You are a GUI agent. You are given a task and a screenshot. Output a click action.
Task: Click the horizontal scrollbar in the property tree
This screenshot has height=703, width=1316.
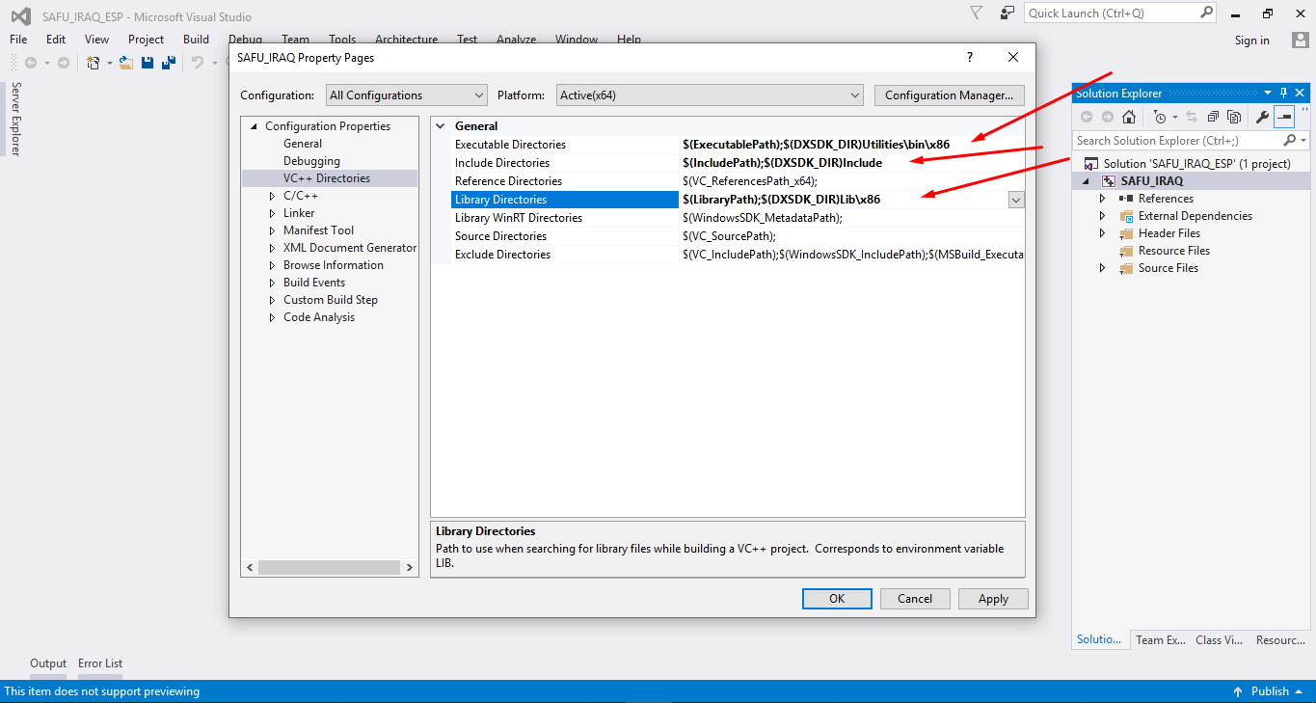330,568
